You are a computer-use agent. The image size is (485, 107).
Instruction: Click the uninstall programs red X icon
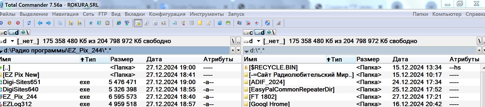coord(248,23)
